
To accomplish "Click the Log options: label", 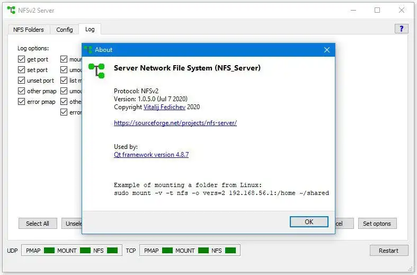I will coord(33,48).
